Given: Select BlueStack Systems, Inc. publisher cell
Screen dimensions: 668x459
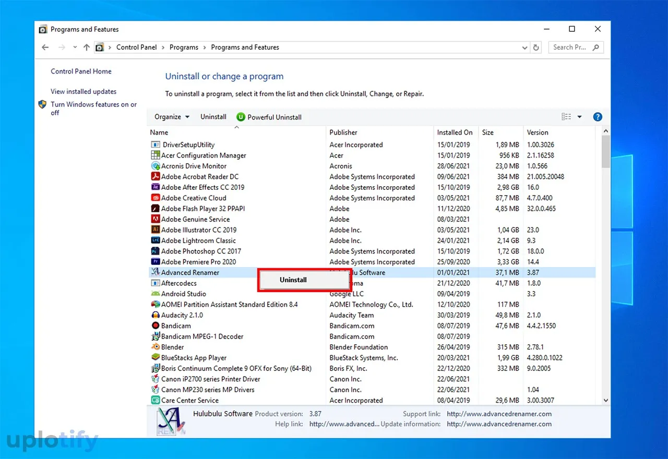Looking at the screenshot, I should coord(364,358).
